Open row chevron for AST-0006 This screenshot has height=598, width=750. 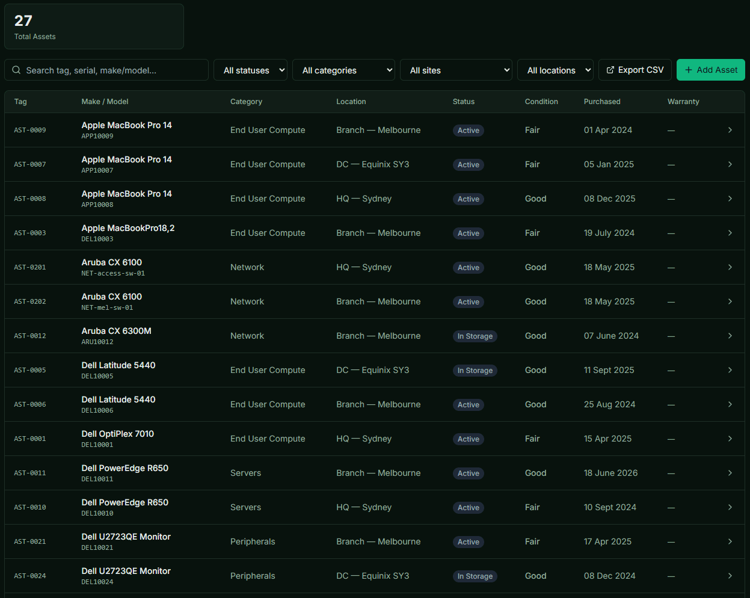(x=730, y=404)
